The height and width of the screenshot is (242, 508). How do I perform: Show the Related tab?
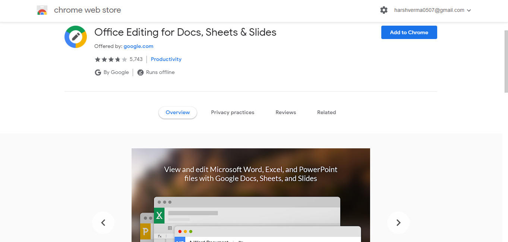pos(326,112)
